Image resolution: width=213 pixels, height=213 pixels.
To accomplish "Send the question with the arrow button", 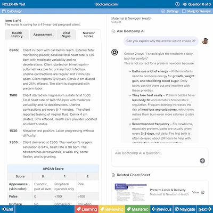I will coord(202,161).
